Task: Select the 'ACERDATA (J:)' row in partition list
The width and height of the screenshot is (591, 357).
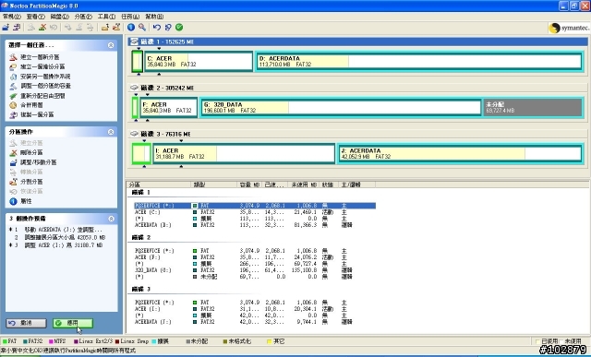Action: click(255, 322)
